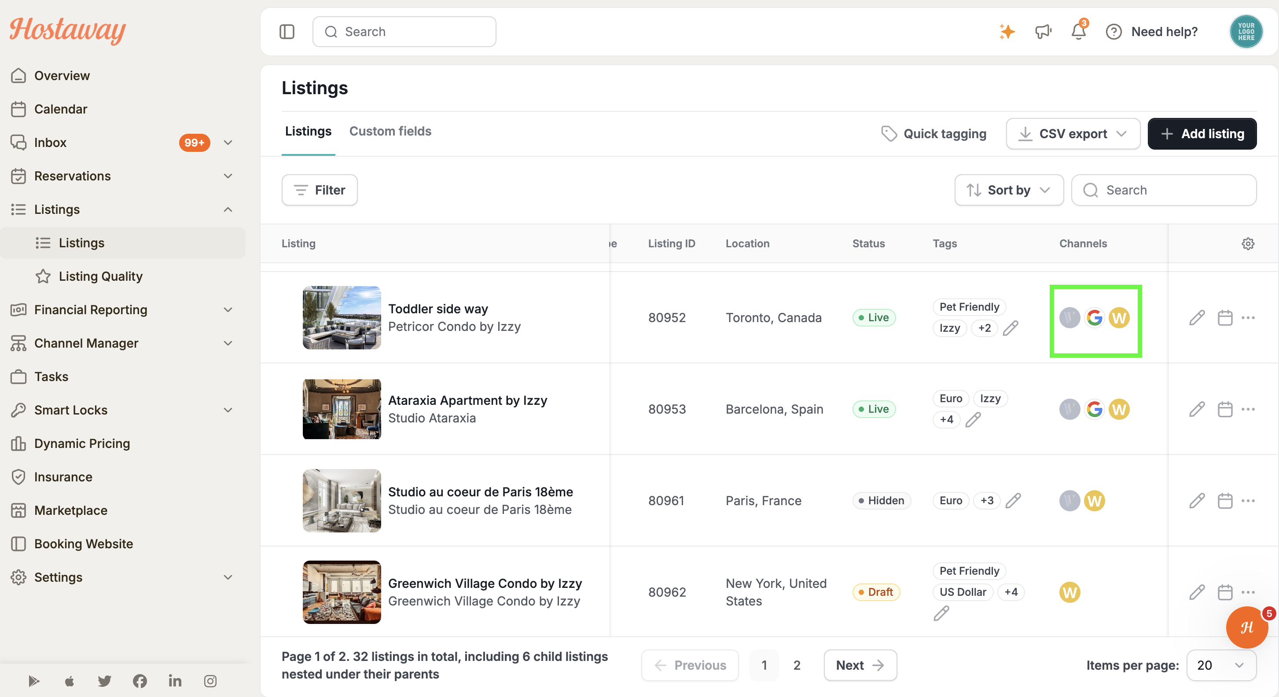Image resolution: width=1279 pixels, height=697 pixels.
Task: Open the Facebook link in sidebar footer
Action: [140, 681]
